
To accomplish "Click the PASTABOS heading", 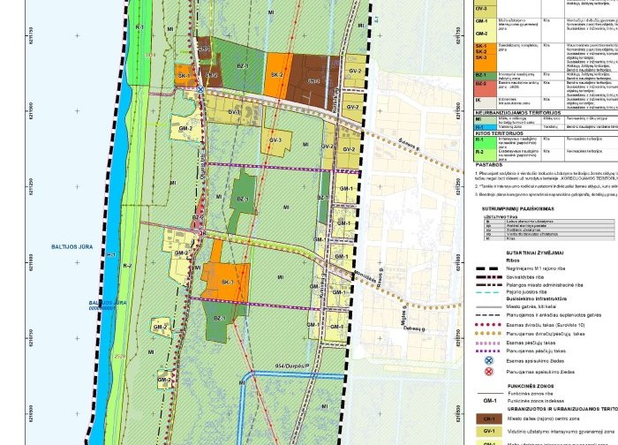I will coord(489,165).
